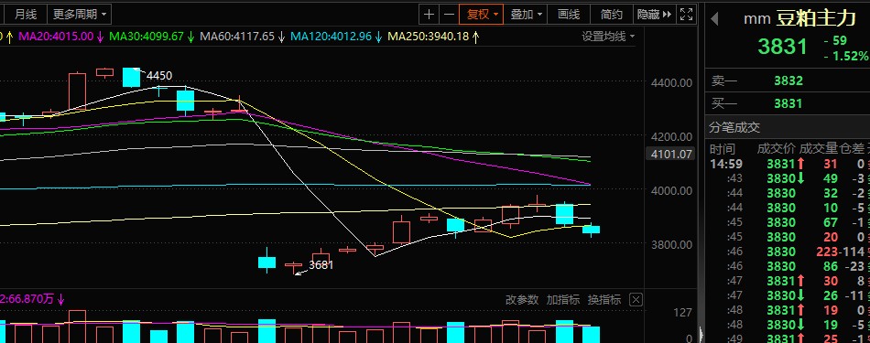The image size is (870, 343).
Task: Click the -1.52% change percentage
Action: [845, 56]
